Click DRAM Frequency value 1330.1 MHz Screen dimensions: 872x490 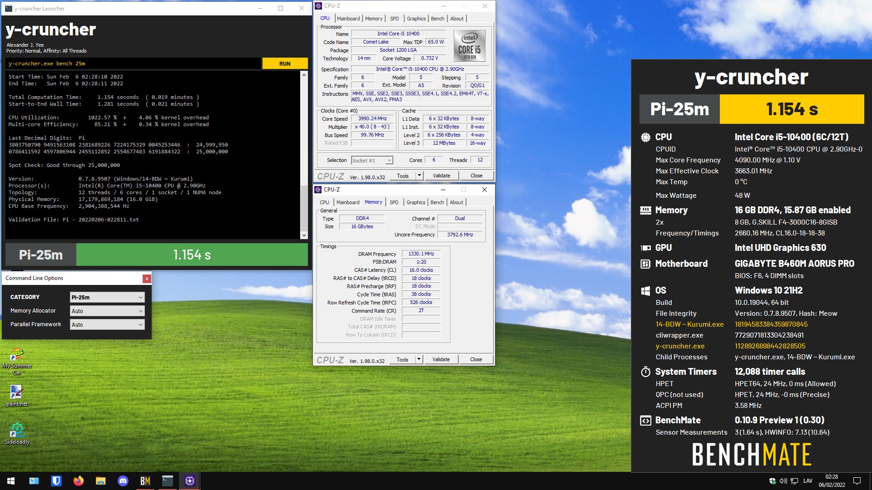(421, 254)
